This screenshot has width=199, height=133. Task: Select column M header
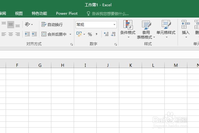coord(176,65)
